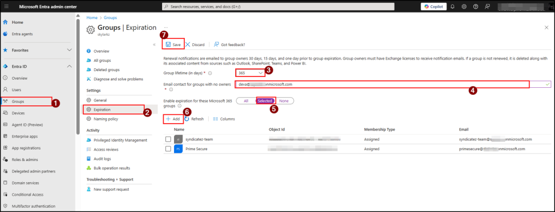
Task: Click the Prime Secure group name
Action: point(196,149)
